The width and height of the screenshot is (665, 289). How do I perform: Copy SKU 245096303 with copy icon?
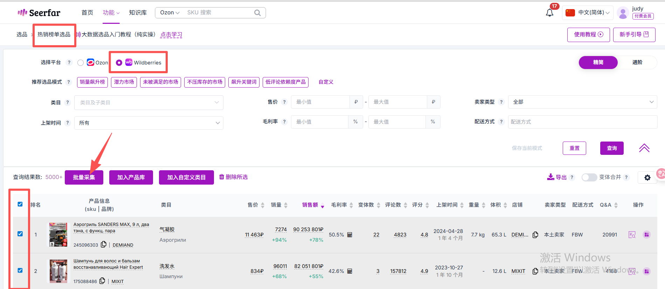[104, 245]
